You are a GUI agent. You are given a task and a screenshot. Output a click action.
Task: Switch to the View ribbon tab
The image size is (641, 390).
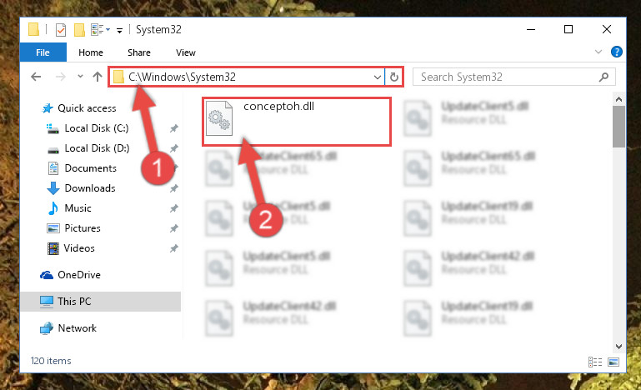(186, 52)
